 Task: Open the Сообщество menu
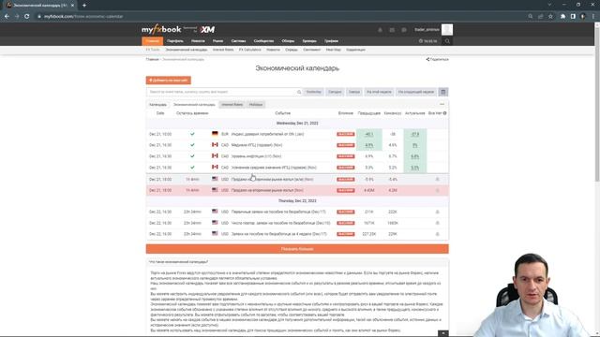(x=263, y=41)
